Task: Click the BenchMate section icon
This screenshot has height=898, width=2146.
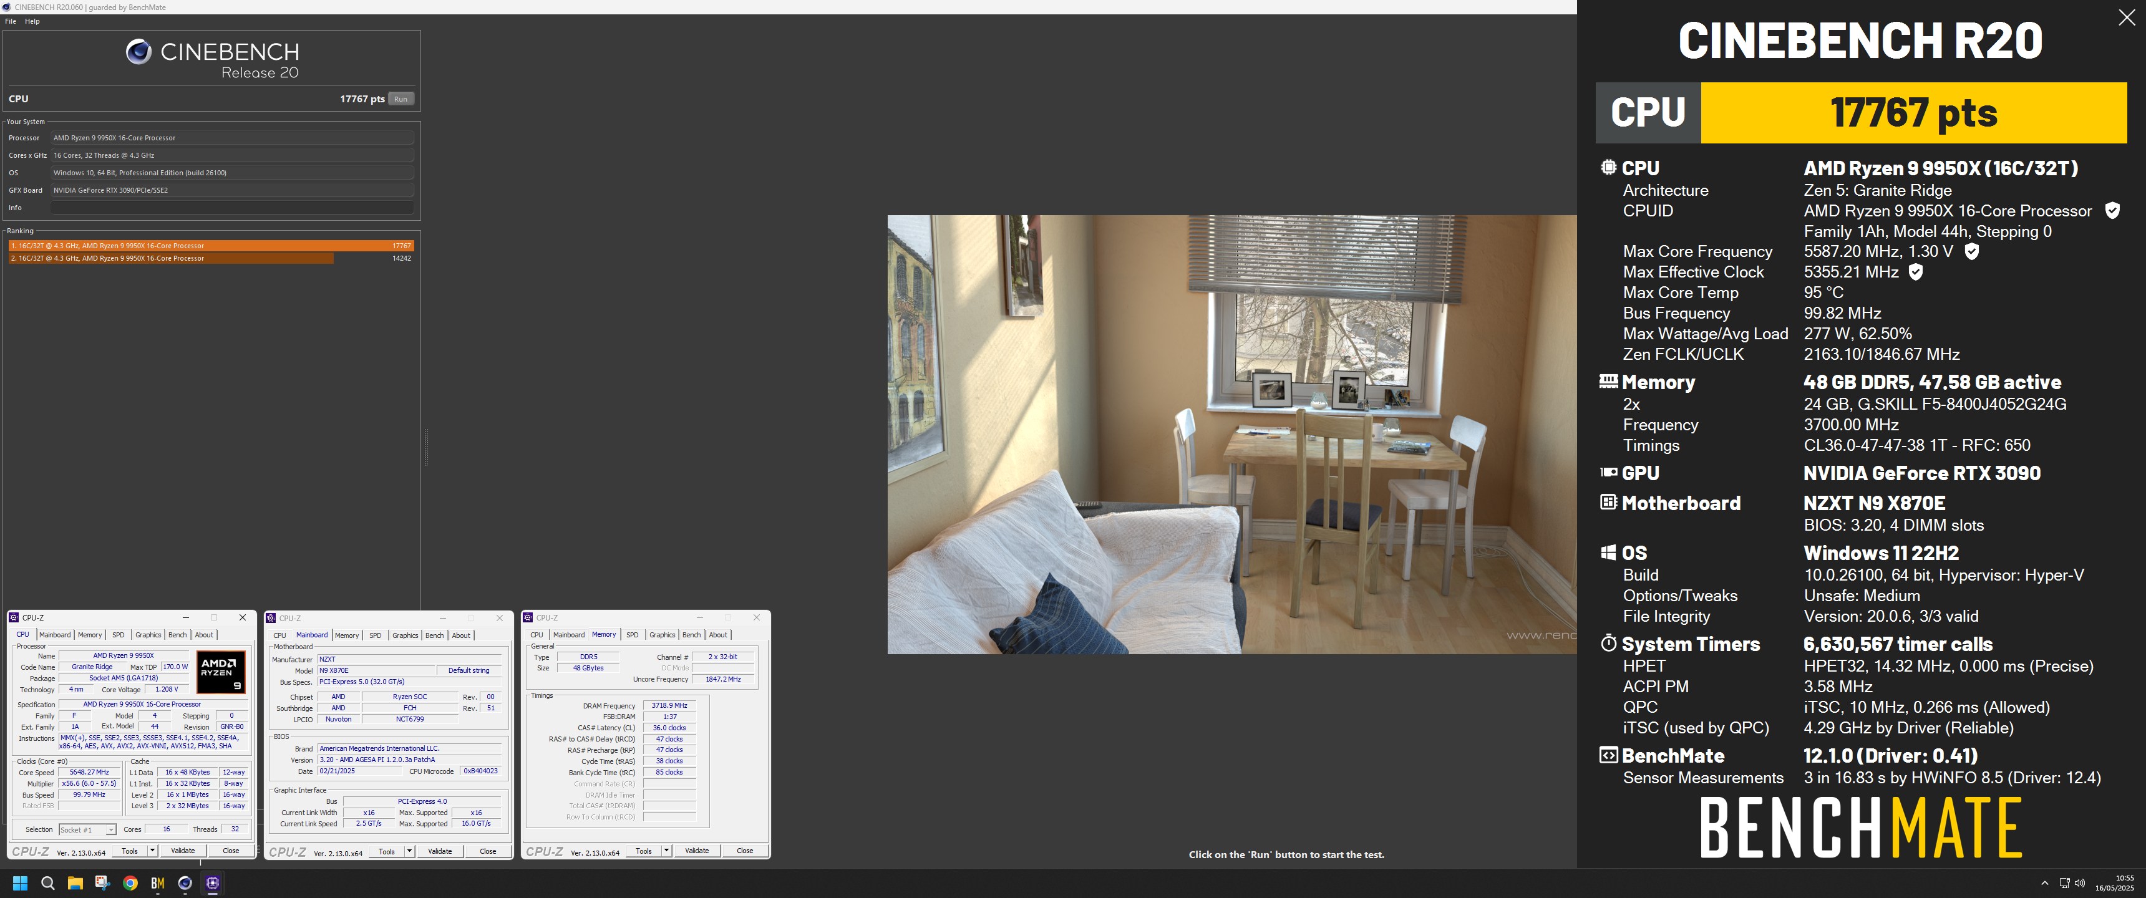Action: click(x=1608, y=755)
